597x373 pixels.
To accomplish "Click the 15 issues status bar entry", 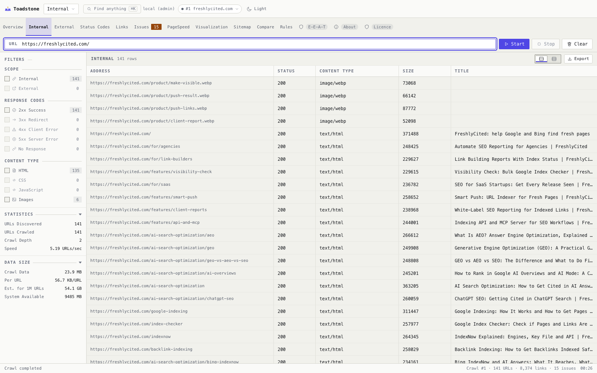I will click(x=565, y=368).
